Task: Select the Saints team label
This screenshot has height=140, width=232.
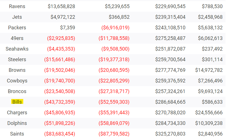Action: 17,134
